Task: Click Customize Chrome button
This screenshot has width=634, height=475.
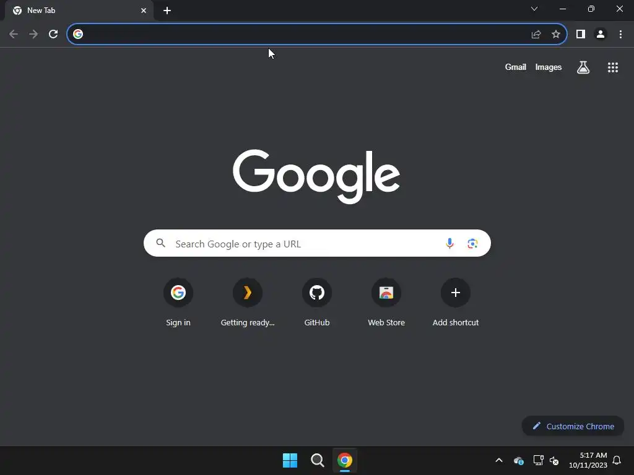Action: (573, 426)
